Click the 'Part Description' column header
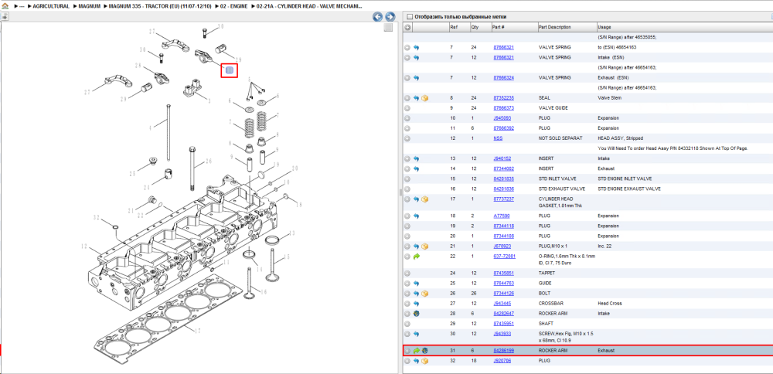773x374 pixels. click(x=567, y=28)
